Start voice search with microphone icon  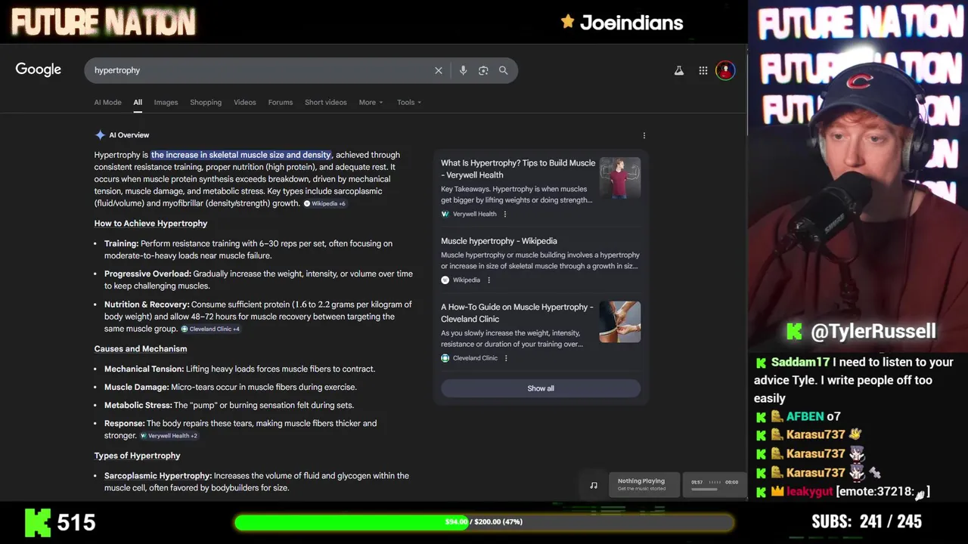(x=463, y=70)
